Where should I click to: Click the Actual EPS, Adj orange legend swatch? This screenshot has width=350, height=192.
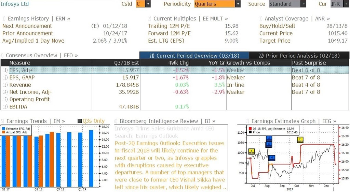(x=3, y=132)
